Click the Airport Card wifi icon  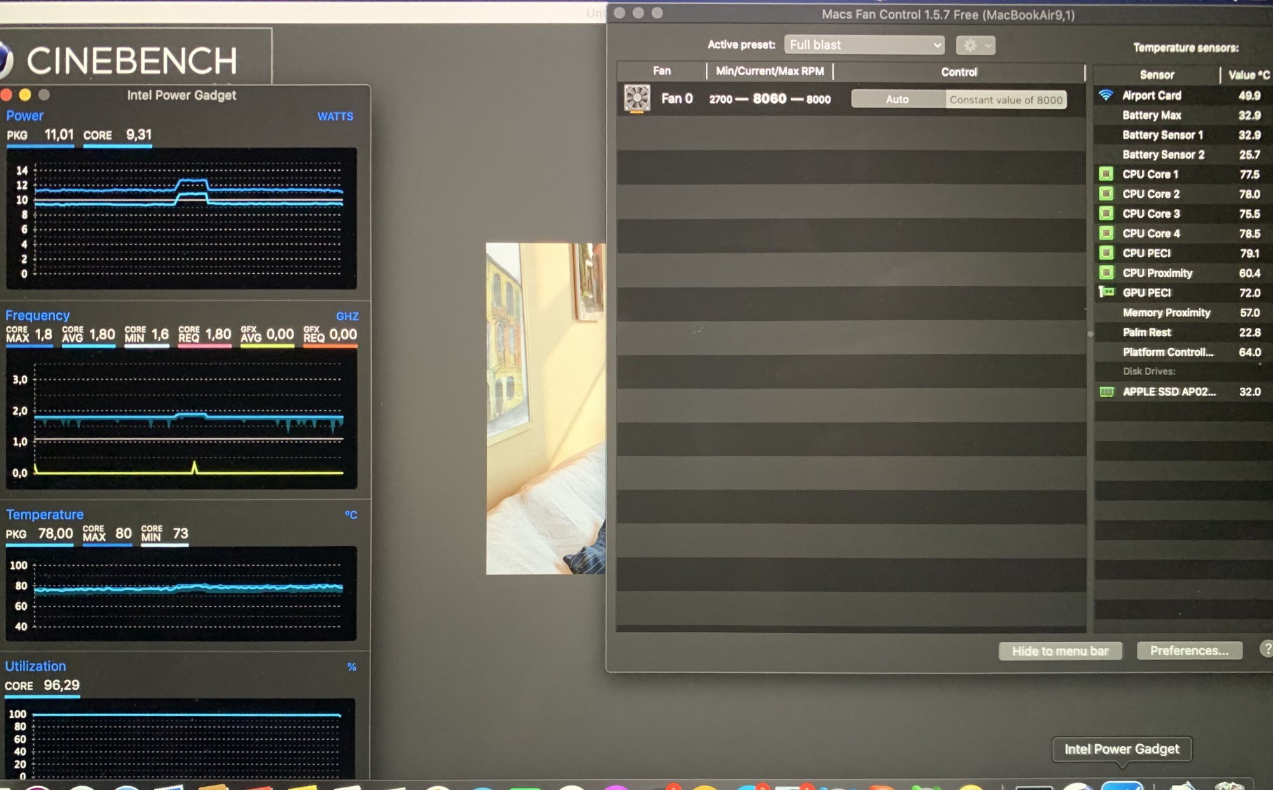tap(1106, 95)
